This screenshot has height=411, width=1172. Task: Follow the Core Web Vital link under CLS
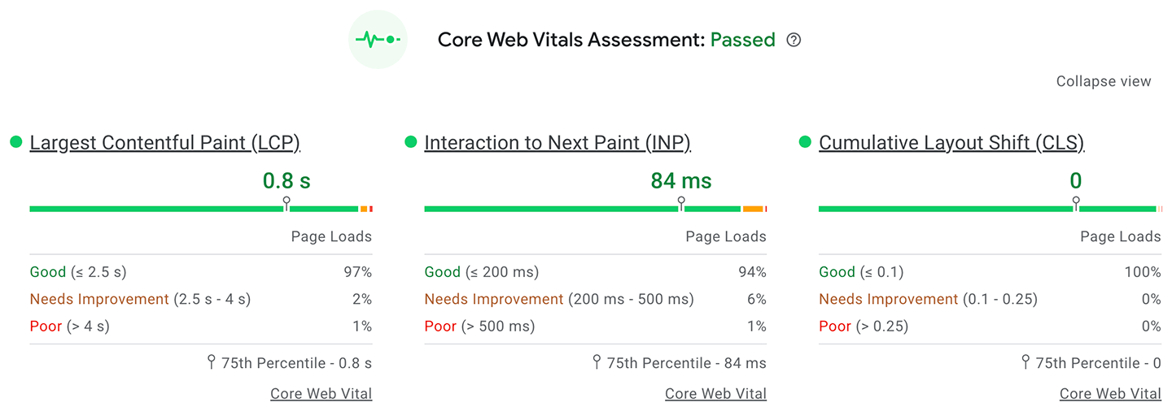coord(1110,394)
